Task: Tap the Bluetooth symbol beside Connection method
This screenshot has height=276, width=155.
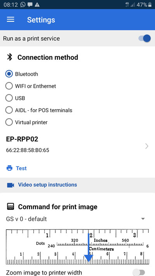Action: click(x=9, y=57)
